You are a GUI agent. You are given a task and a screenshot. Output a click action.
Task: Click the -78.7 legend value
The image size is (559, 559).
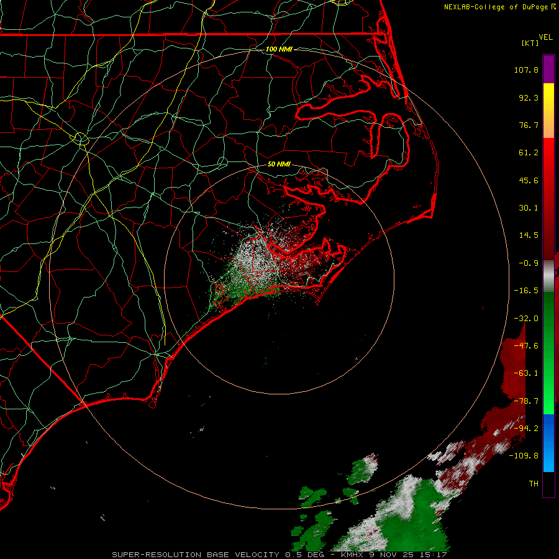(x=526, y=401)
